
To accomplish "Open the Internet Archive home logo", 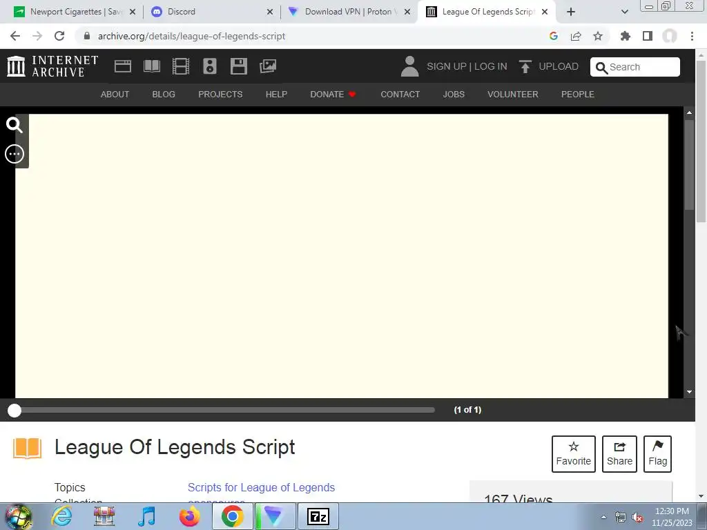I will click(x=52, y=66).
